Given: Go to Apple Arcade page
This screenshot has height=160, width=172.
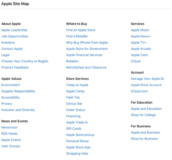Looking at the screenshot, I should pyautogui.click(x=141, y=49).
